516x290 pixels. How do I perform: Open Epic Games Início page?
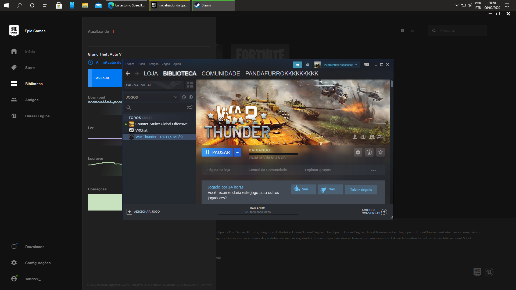30,52
